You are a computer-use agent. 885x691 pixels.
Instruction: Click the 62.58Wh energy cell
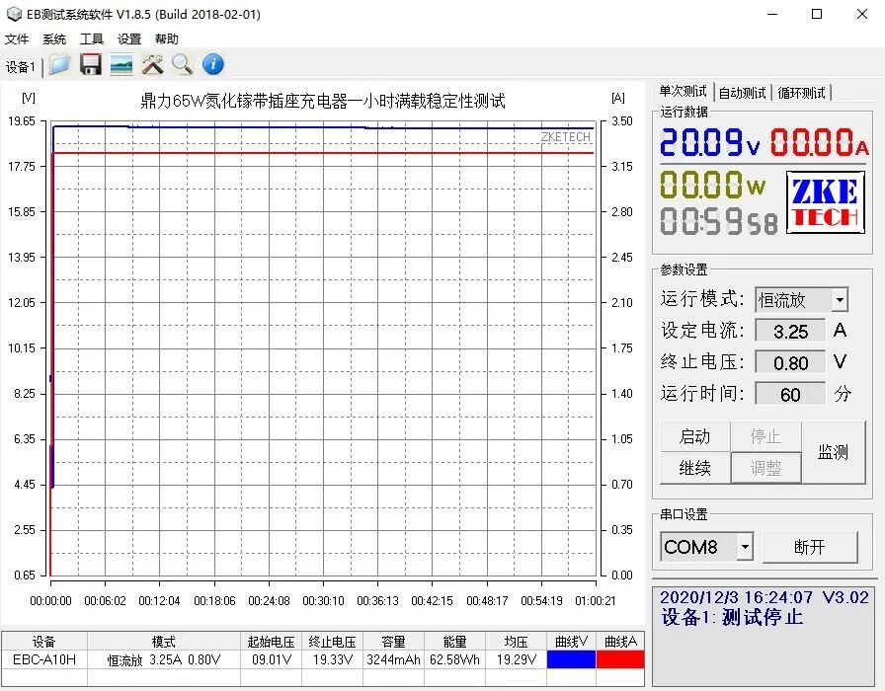pos(454,660)
